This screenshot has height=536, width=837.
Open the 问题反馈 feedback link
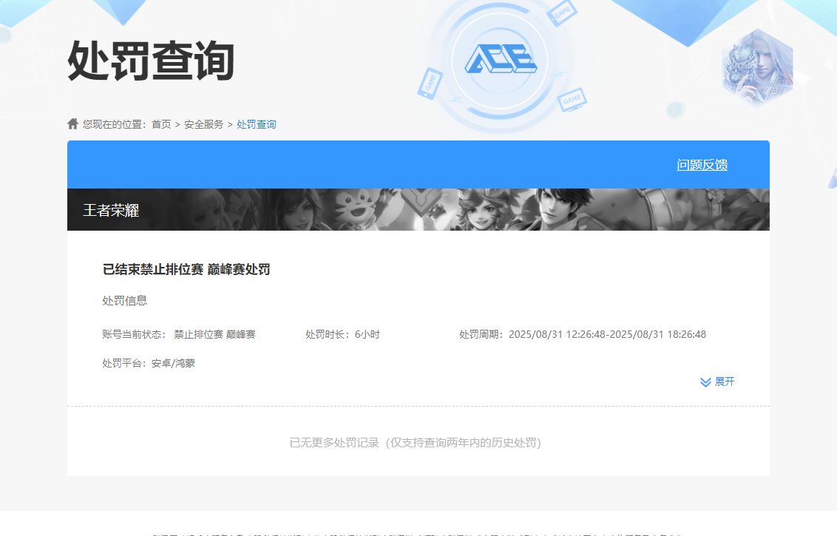pyautogui.click(x=702, y=164)
